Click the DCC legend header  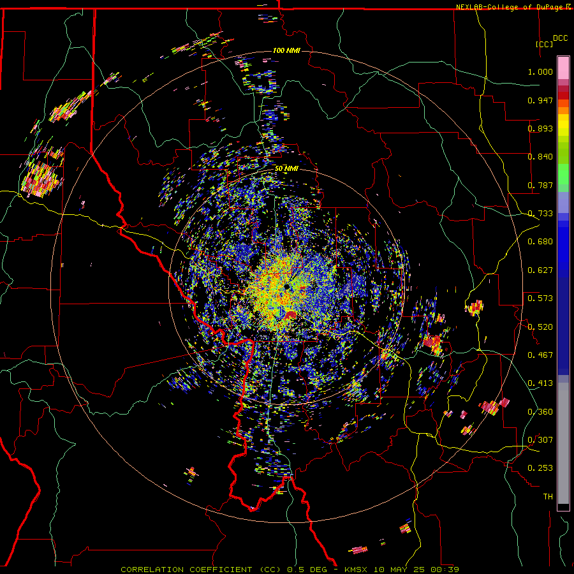(x=561, y=38)
